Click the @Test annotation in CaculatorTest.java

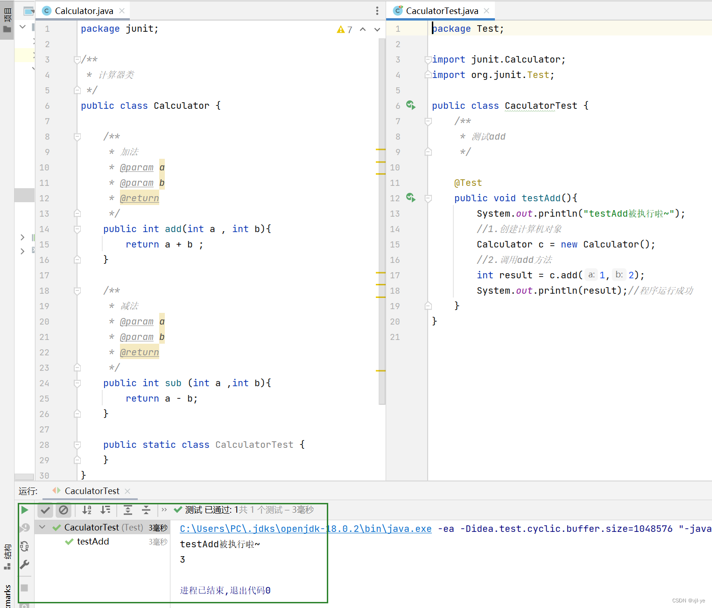(468, 183)
